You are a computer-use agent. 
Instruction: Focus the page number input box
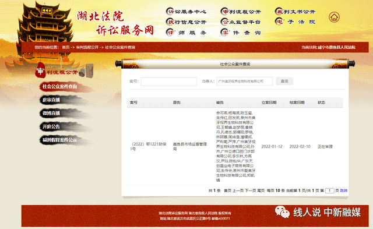point(329,191)
